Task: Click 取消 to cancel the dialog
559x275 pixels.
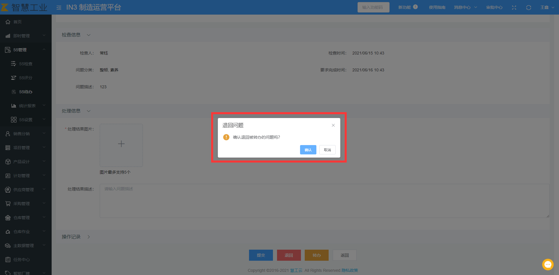Action: [x=327, y=150]
